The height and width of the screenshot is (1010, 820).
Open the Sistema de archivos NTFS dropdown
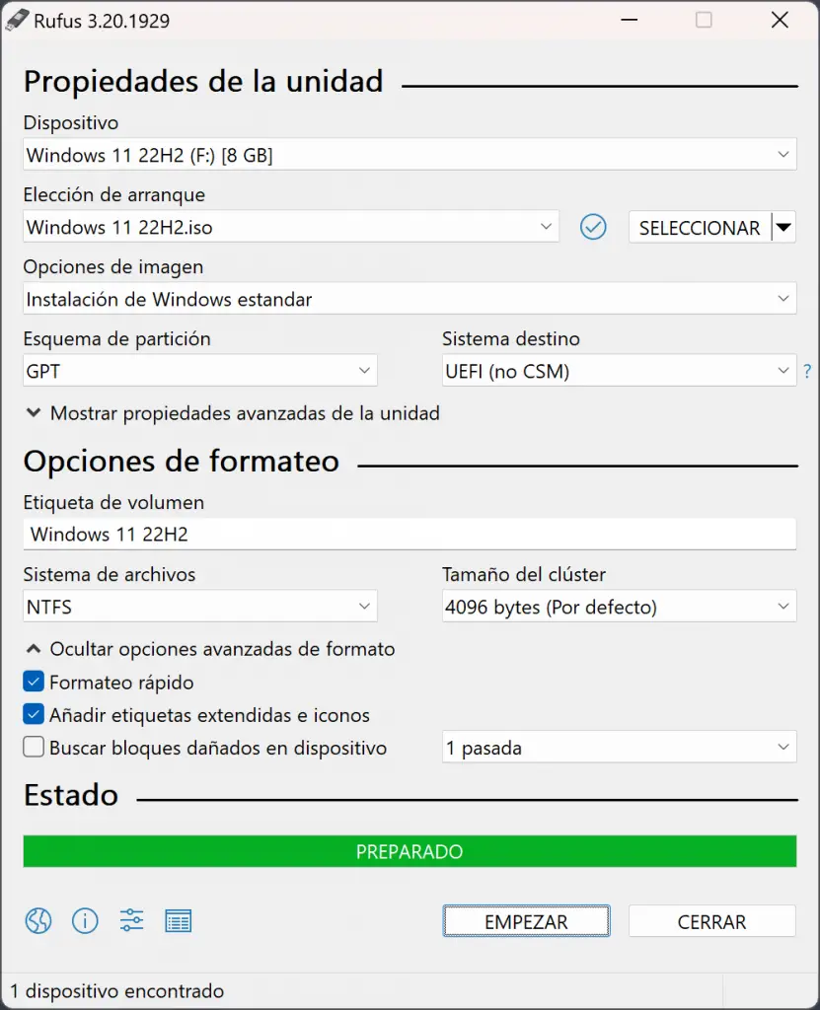pos(200,607)
